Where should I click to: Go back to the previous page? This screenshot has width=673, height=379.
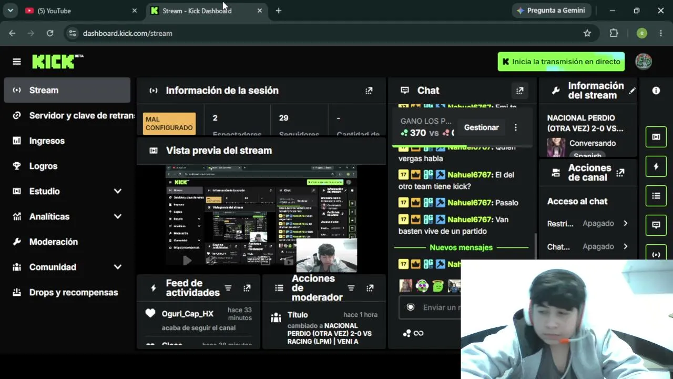[x=12, y=33]
